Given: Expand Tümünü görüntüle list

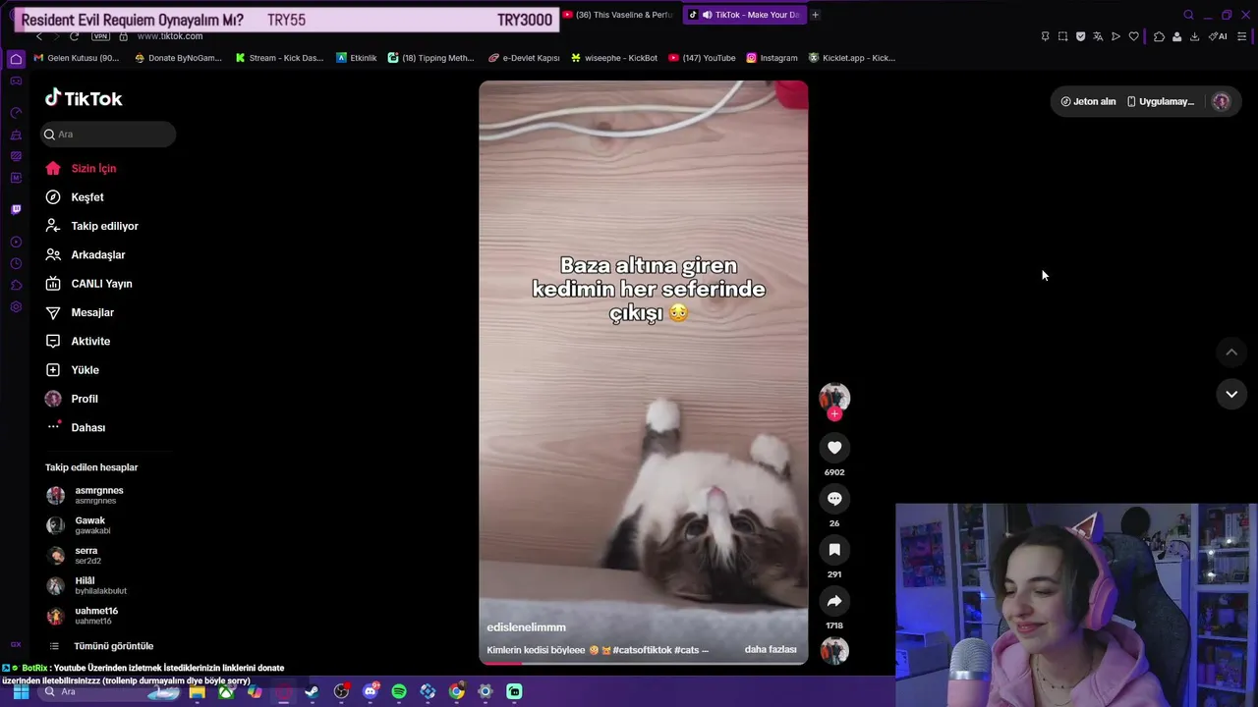Looking at the screenshot, I should [x=100, y=646].
